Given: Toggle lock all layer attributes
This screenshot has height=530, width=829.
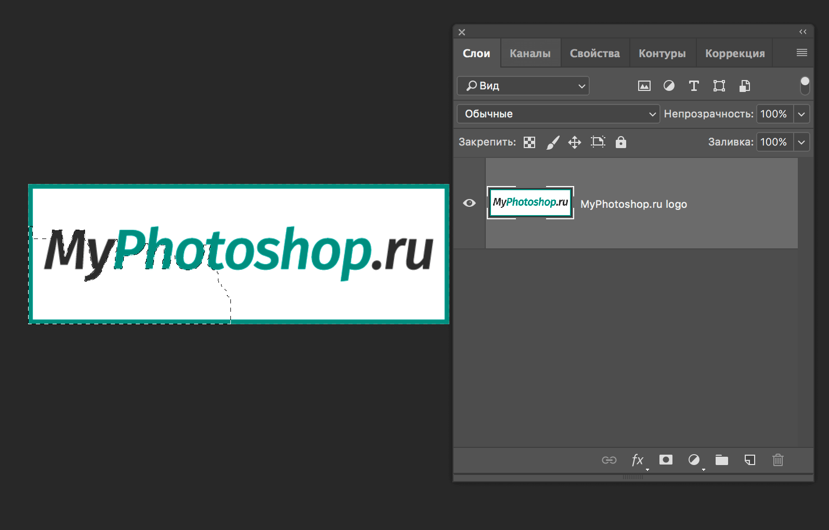Looking at the screenshot, I should (x=620, y=142).
